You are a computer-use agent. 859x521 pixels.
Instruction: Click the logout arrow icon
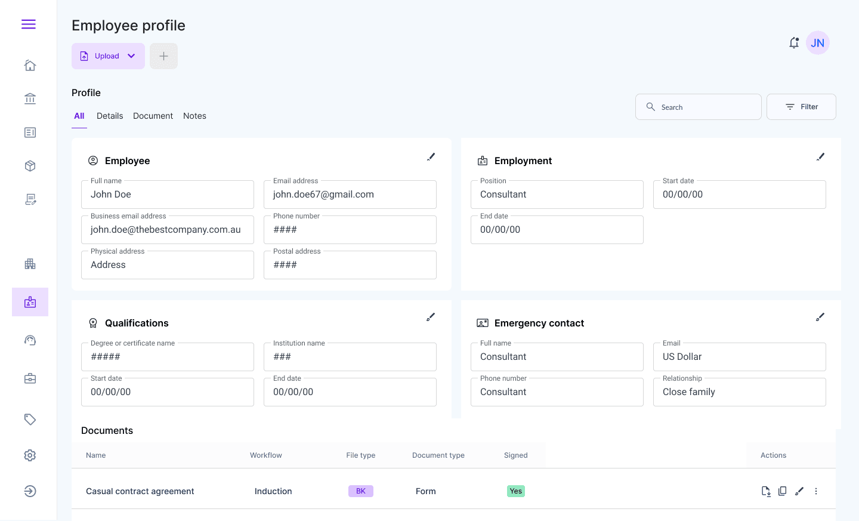30,491
